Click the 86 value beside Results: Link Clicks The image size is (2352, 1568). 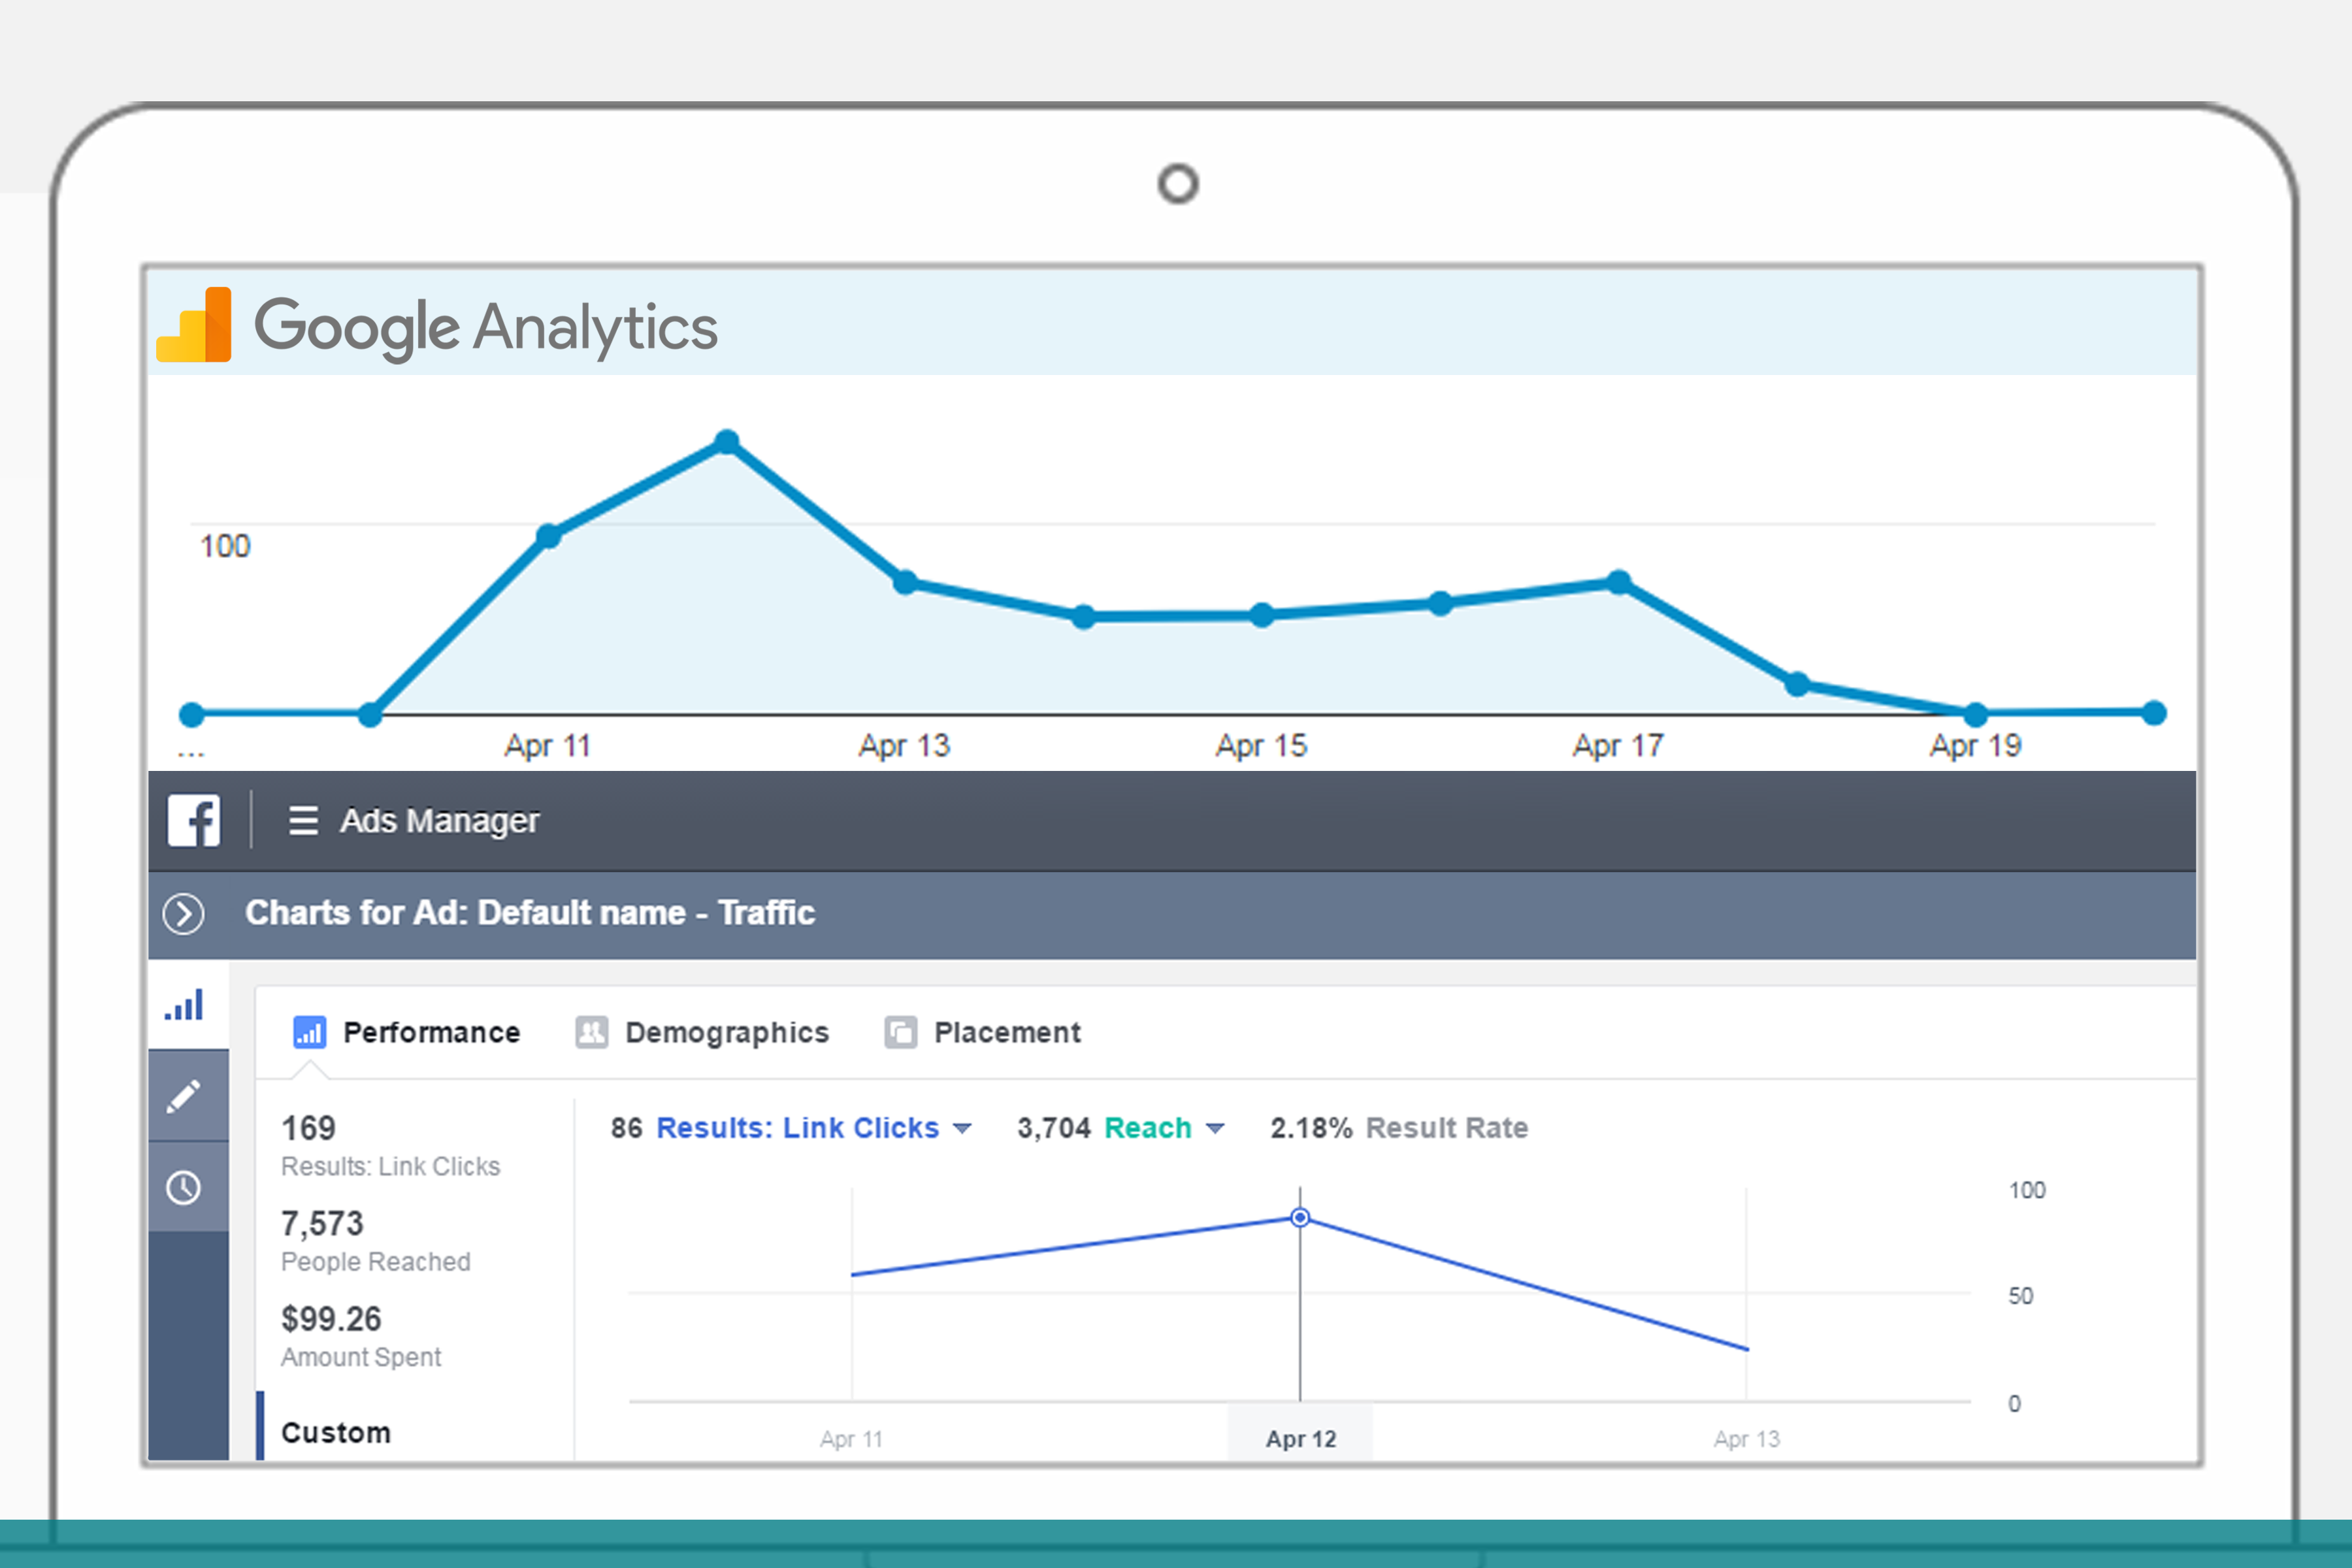tap(626, 1128)
